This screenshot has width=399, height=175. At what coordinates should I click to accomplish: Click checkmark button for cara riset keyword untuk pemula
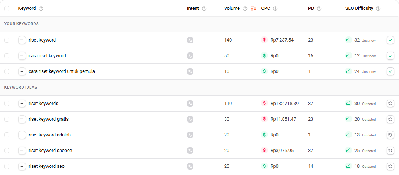pyautogui.click(x=390, y=71)
